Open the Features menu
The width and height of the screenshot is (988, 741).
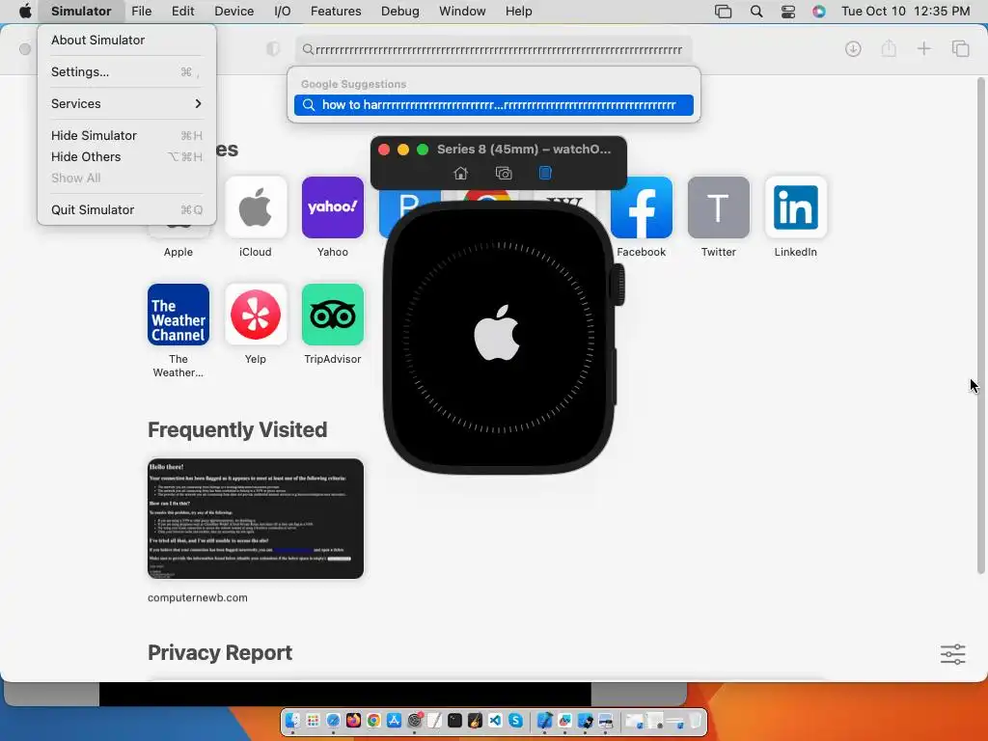click(336, 12)
